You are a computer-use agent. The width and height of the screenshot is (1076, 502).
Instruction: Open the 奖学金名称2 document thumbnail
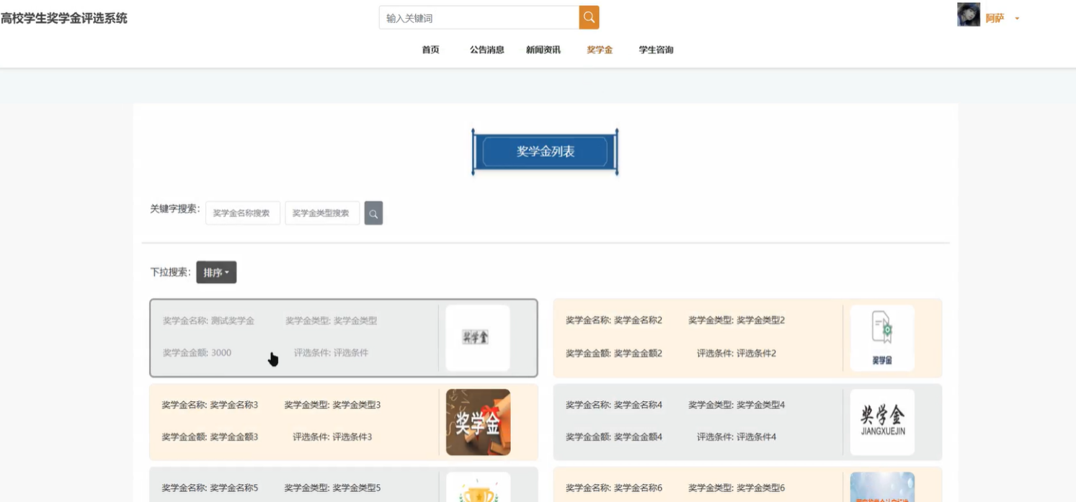(x=882, y=338)
